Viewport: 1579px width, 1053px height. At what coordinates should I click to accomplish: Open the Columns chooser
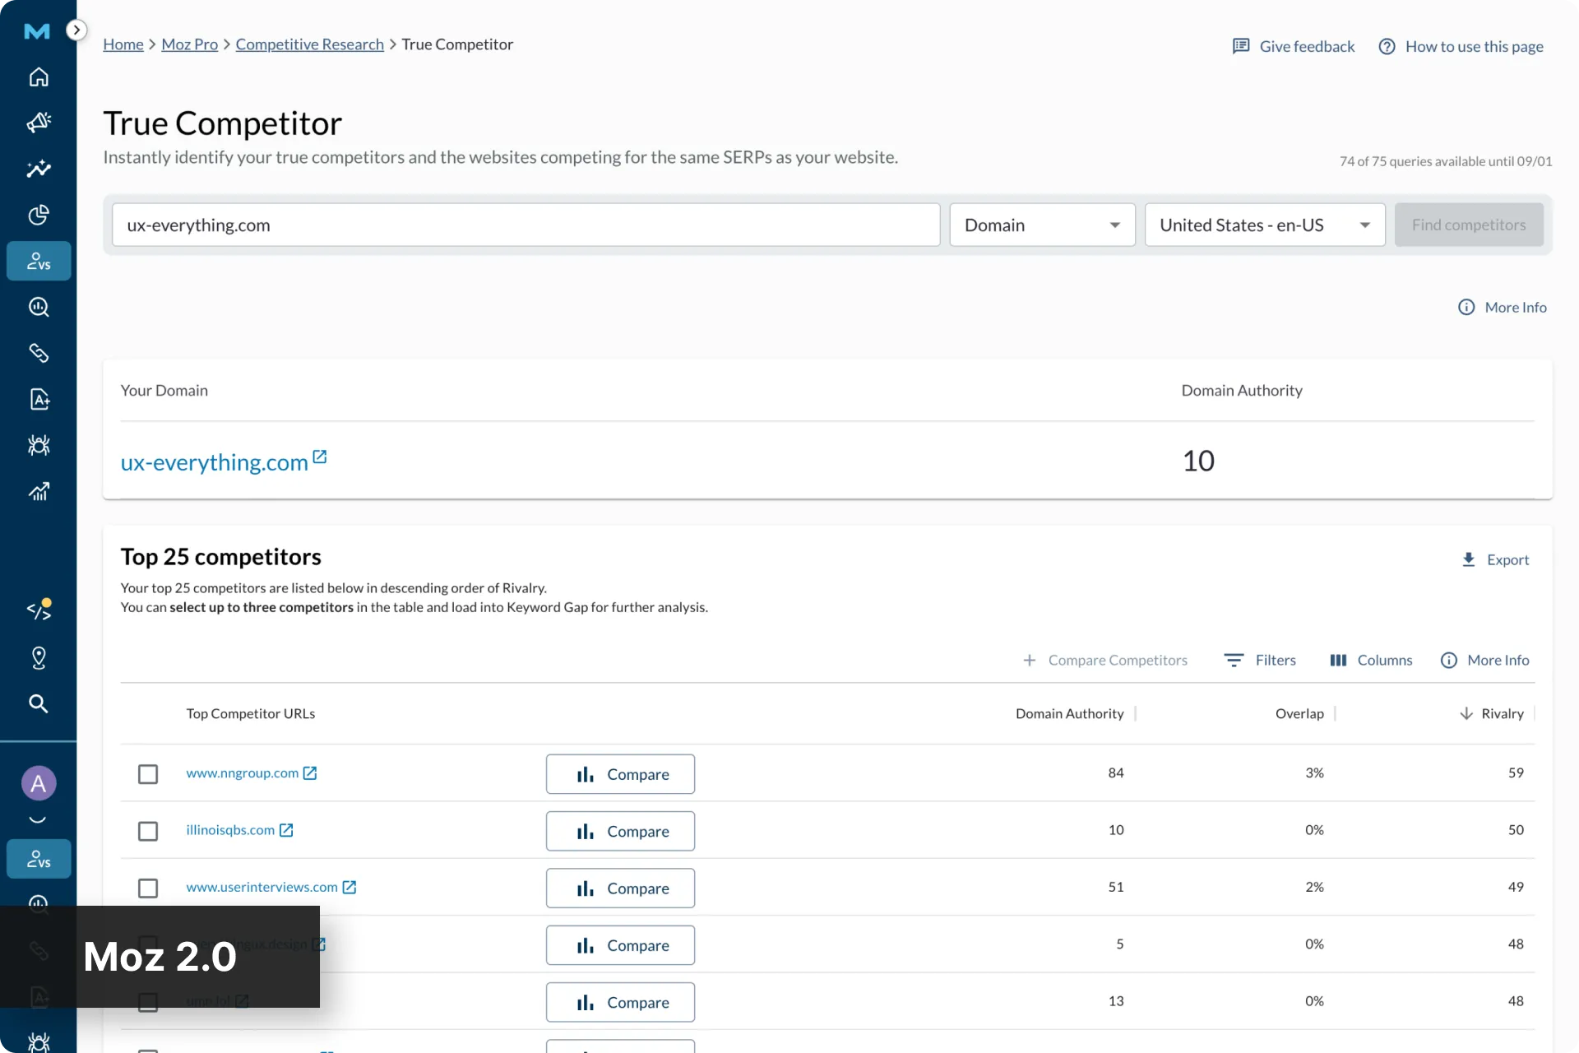[1371, 660]
